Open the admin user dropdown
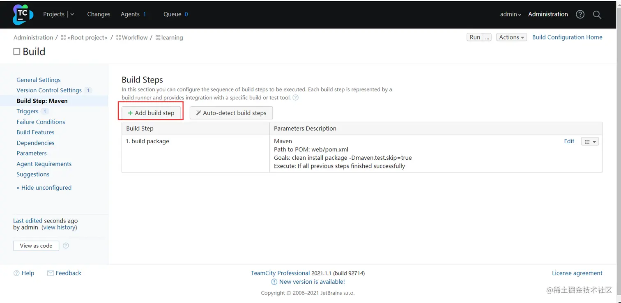 (511, 14)
